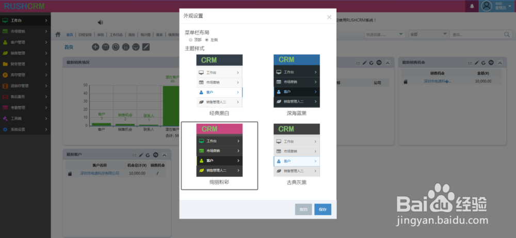Switch to 报表 tab

(x=159, y=35)
